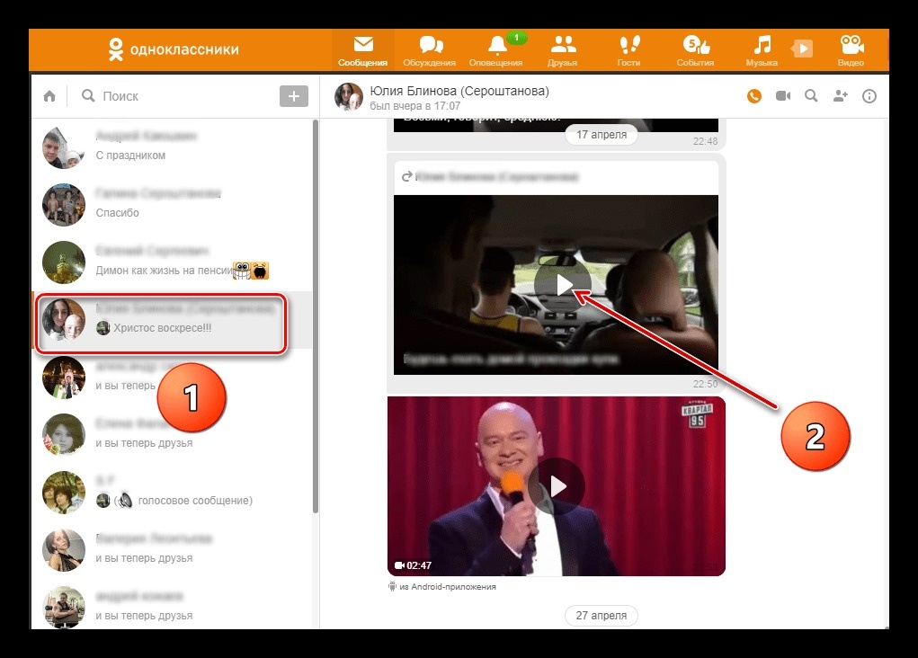The image size is (918, 658).
Task: Open the События events section
Action: (696, 50)
